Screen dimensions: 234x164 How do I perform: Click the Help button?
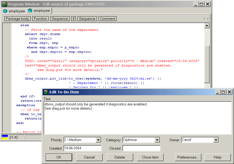[217, 157]
